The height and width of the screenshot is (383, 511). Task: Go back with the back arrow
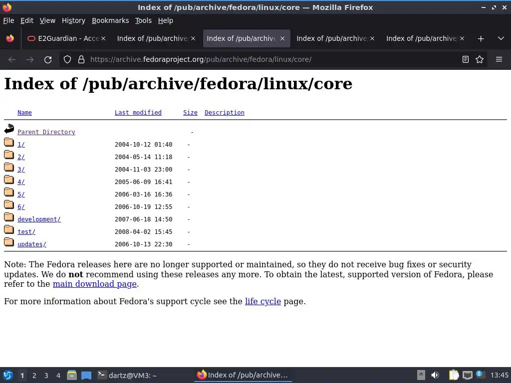tap(12, 60)
